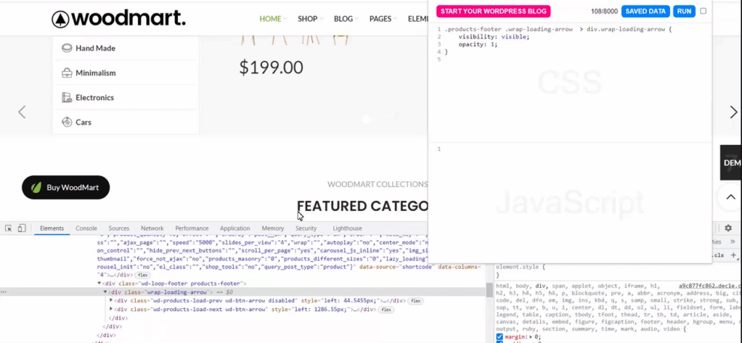Viewport: 742px width, 343px height.
Task: Click the $199.00 price text
Action: [271, 68]
